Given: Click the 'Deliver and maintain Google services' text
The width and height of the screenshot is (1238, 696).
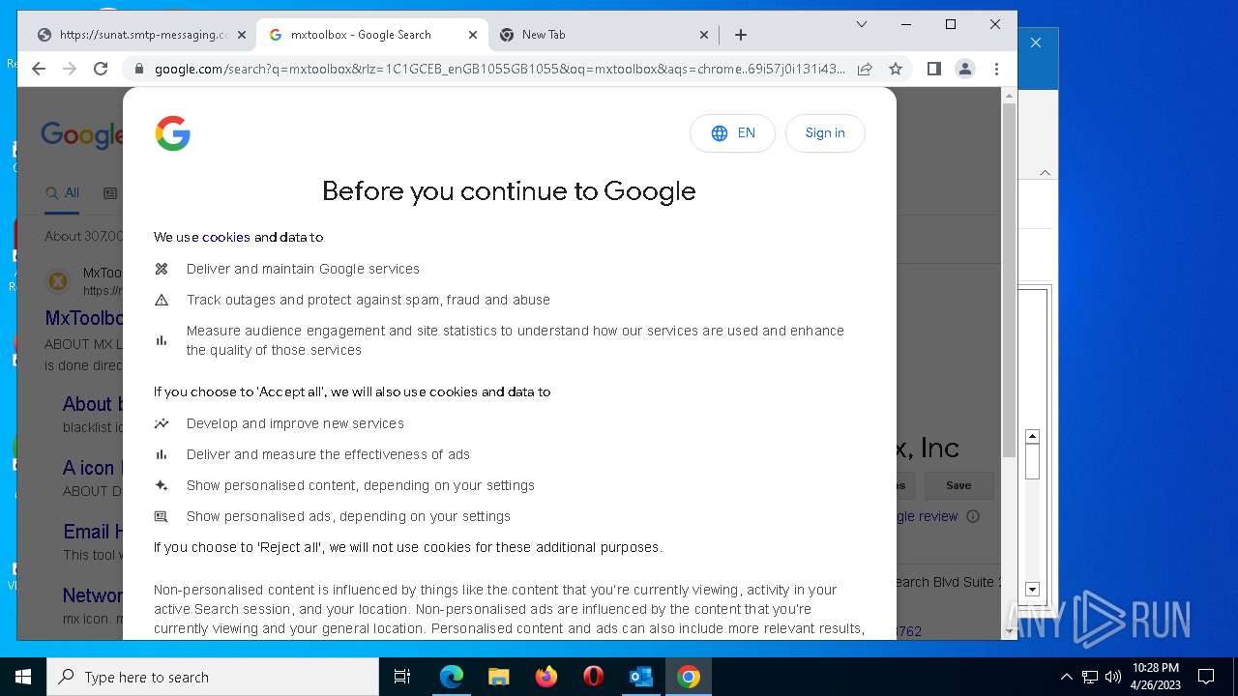Looking at the screenshot, I should click(303, 269).
